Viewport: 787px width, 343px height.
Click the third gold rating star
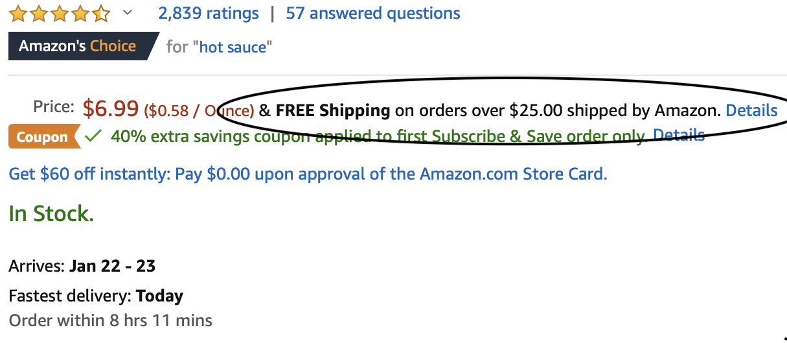point(60,13)
